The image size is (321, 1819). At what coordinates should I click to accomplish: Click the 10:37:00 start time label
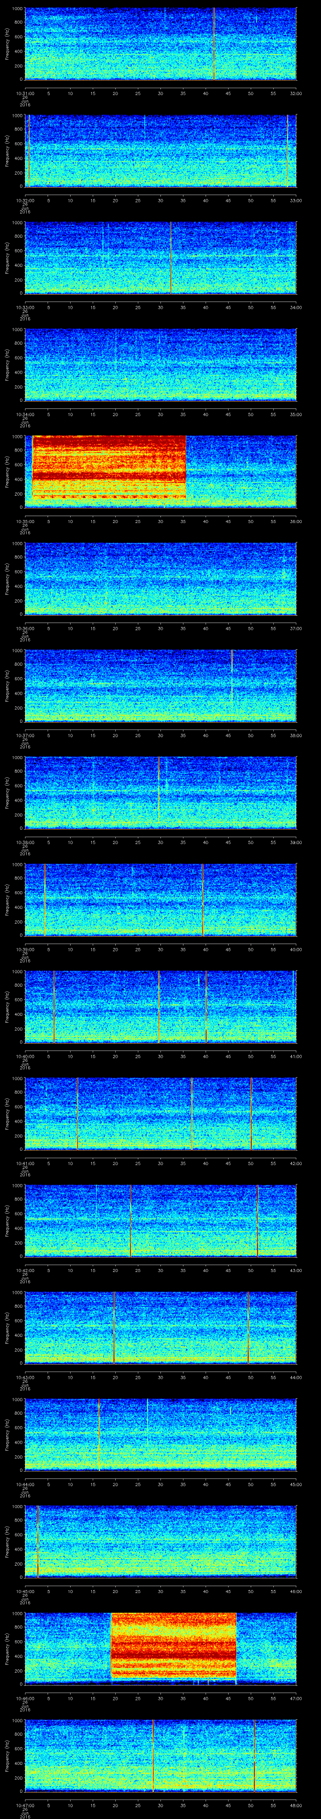click(x=25, y=735)
